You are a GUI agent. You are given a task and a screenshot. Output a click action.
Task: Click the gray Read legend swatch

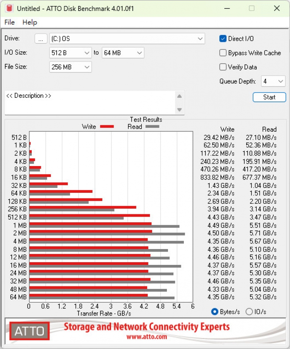(152, 127)
